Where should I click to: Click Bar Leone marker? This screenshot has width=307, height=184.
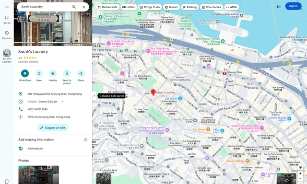tap(208, 129)
